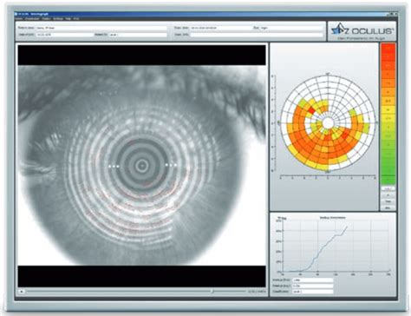This screenshot has width=411, height=316.
Task: Play the tear film video recording
Action: click(22, 292)
